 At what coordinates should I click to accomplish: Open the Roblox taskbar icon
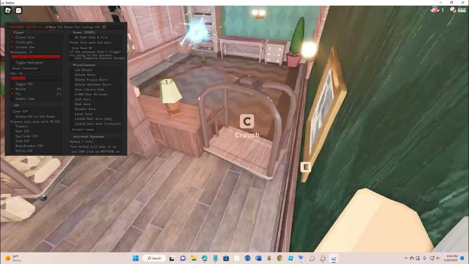pos(237,258)
